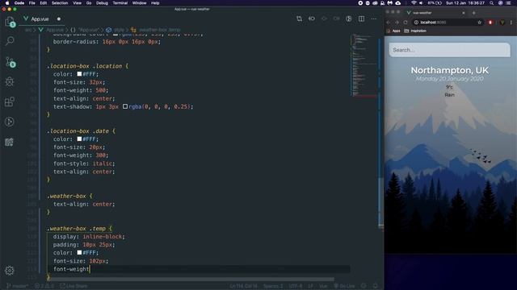The width and height of the screenshot is (517, 290).
Task: Click the date 12 Jan clock in the menu bar
Action: click(x=465, y=3)
